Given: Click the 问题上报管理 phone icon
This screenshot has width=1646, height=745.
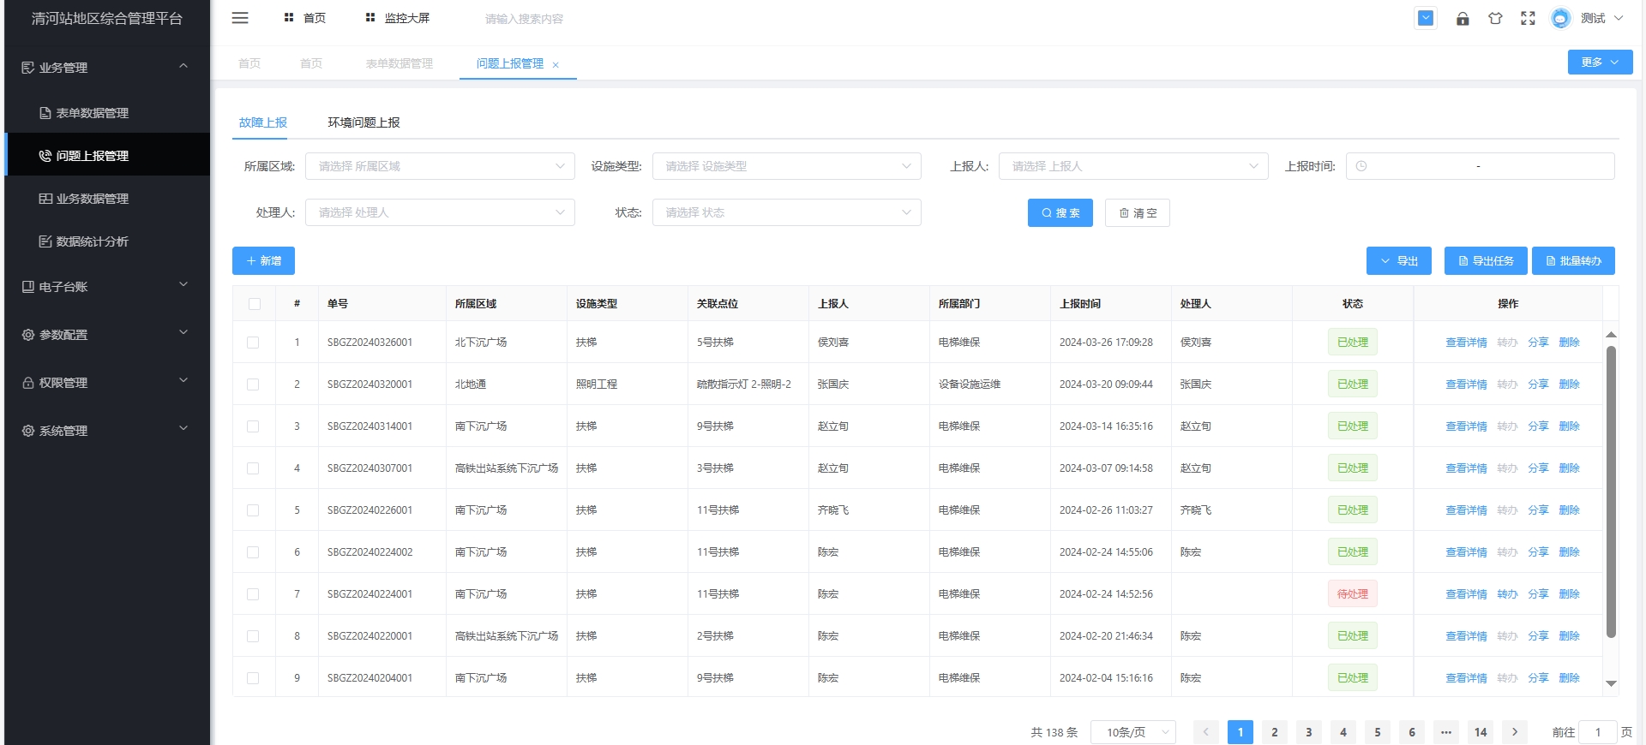Looking at the screenshot, I should pyautogui.click(x=45, y=156).
